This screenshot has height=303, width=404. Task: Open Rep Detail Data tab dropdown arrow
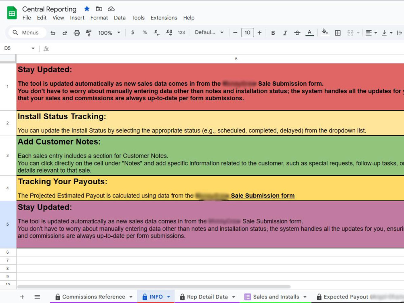pyautogui.click(x=234, y=297)
